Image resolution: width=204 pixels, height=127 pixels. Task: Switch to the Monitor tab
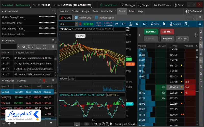(65, 11)
